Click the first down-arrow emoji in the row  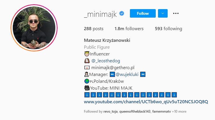click(87, 95)
